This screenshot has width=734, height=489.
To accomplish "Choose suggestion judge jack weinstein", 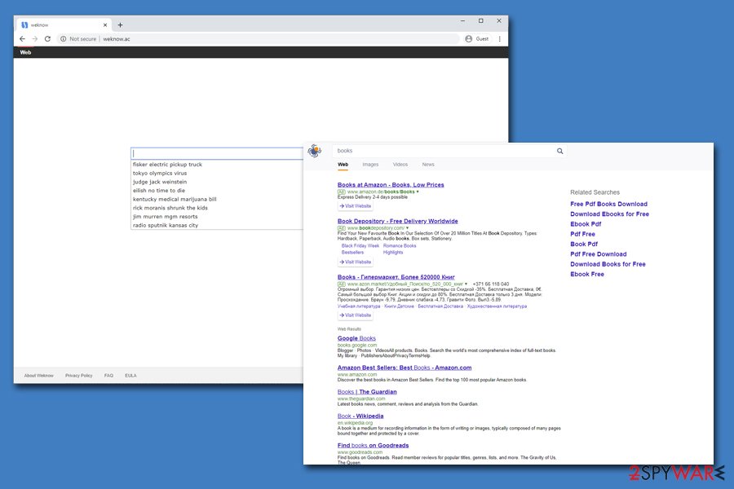I will click(x=160, y=182).
